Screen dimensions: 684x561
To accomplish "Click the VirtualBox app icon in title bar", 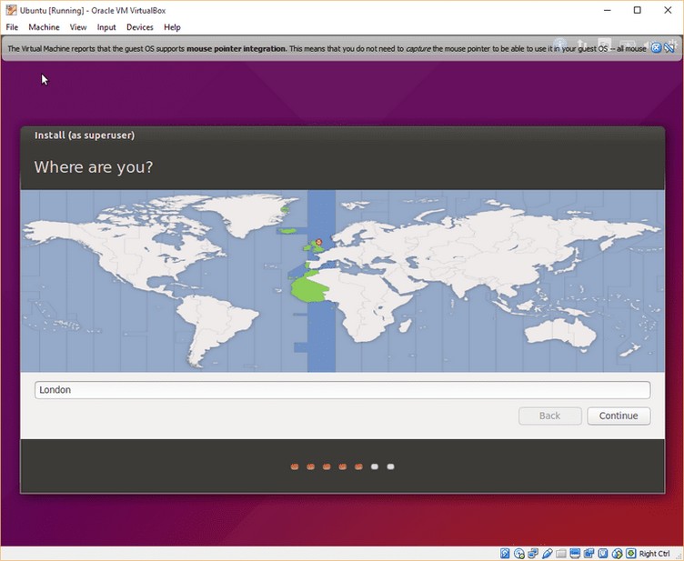I will click(11, 10).
